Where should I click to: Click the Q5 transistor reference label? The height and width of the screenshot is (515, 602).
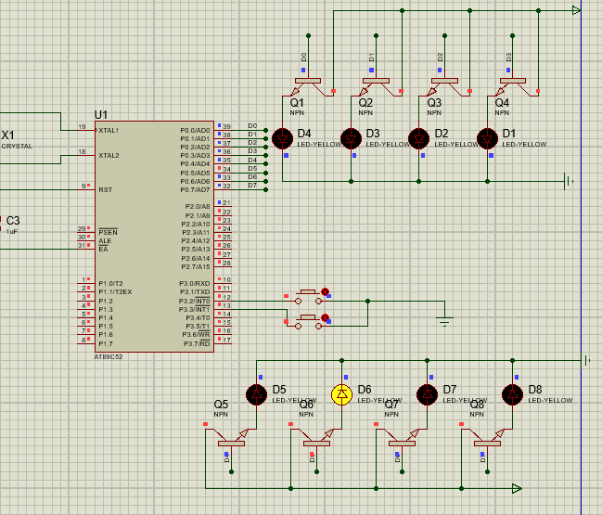coord(221,404)
